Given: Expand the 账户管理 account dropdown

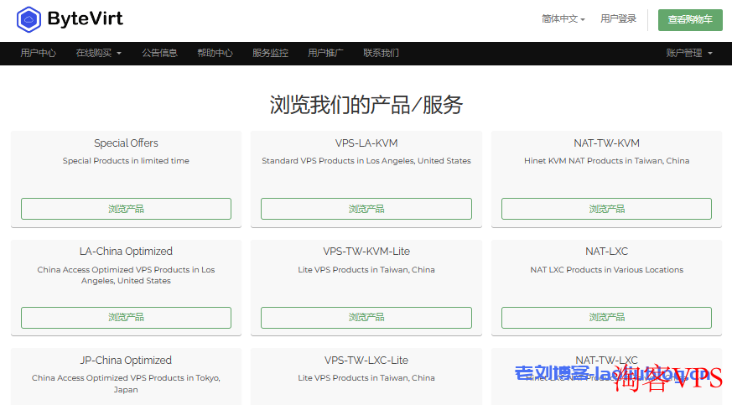Looking at the screenshot, I should point(689,53).
